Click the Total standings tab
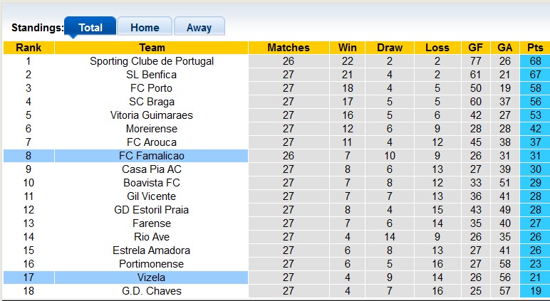Image resolution: width=550 pixels, height=301 pixels. tap(90, 28)
